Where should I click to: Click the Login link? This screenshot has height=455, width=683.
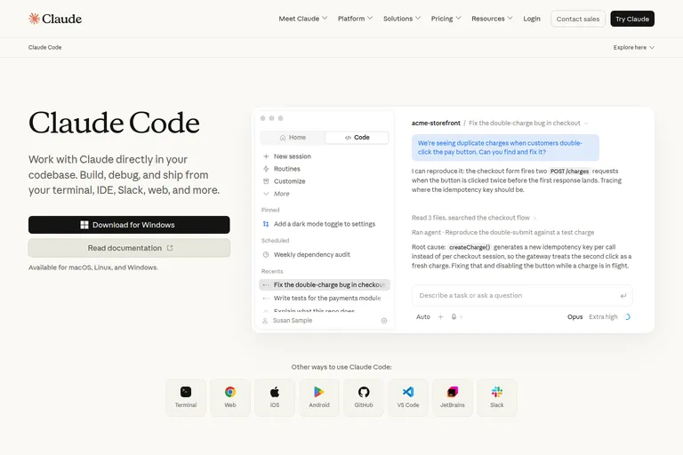532,19
